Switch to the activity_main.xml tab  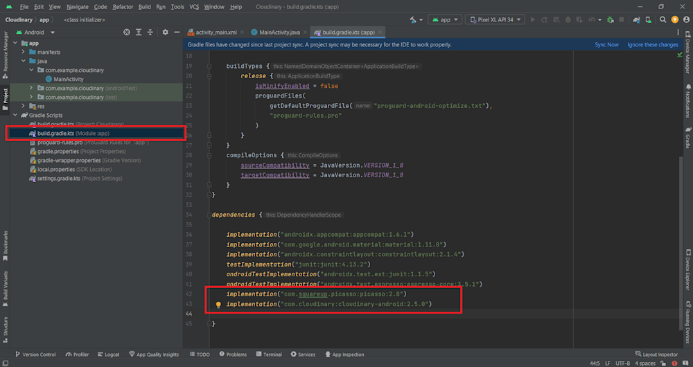216,33
